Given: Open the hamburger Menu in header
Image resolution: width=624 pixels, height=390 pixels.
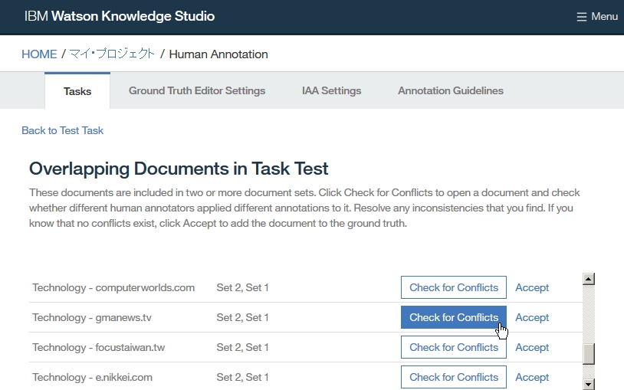Looking at the screenshot, I should (x=596, y=16).
